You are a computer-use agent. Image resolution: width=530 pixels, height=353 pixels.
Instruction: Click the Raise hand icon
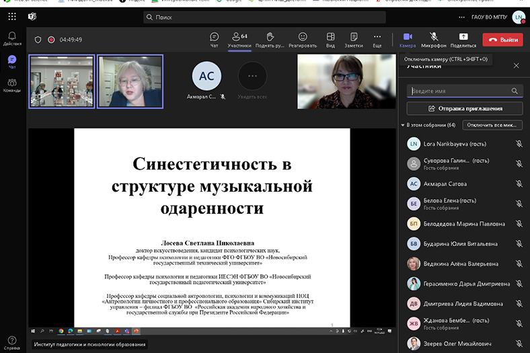pos(269,39)
